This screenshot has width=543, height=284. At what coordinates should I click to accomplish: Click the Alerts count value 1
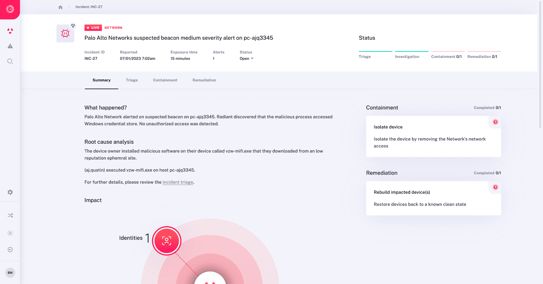click(214, 58)
